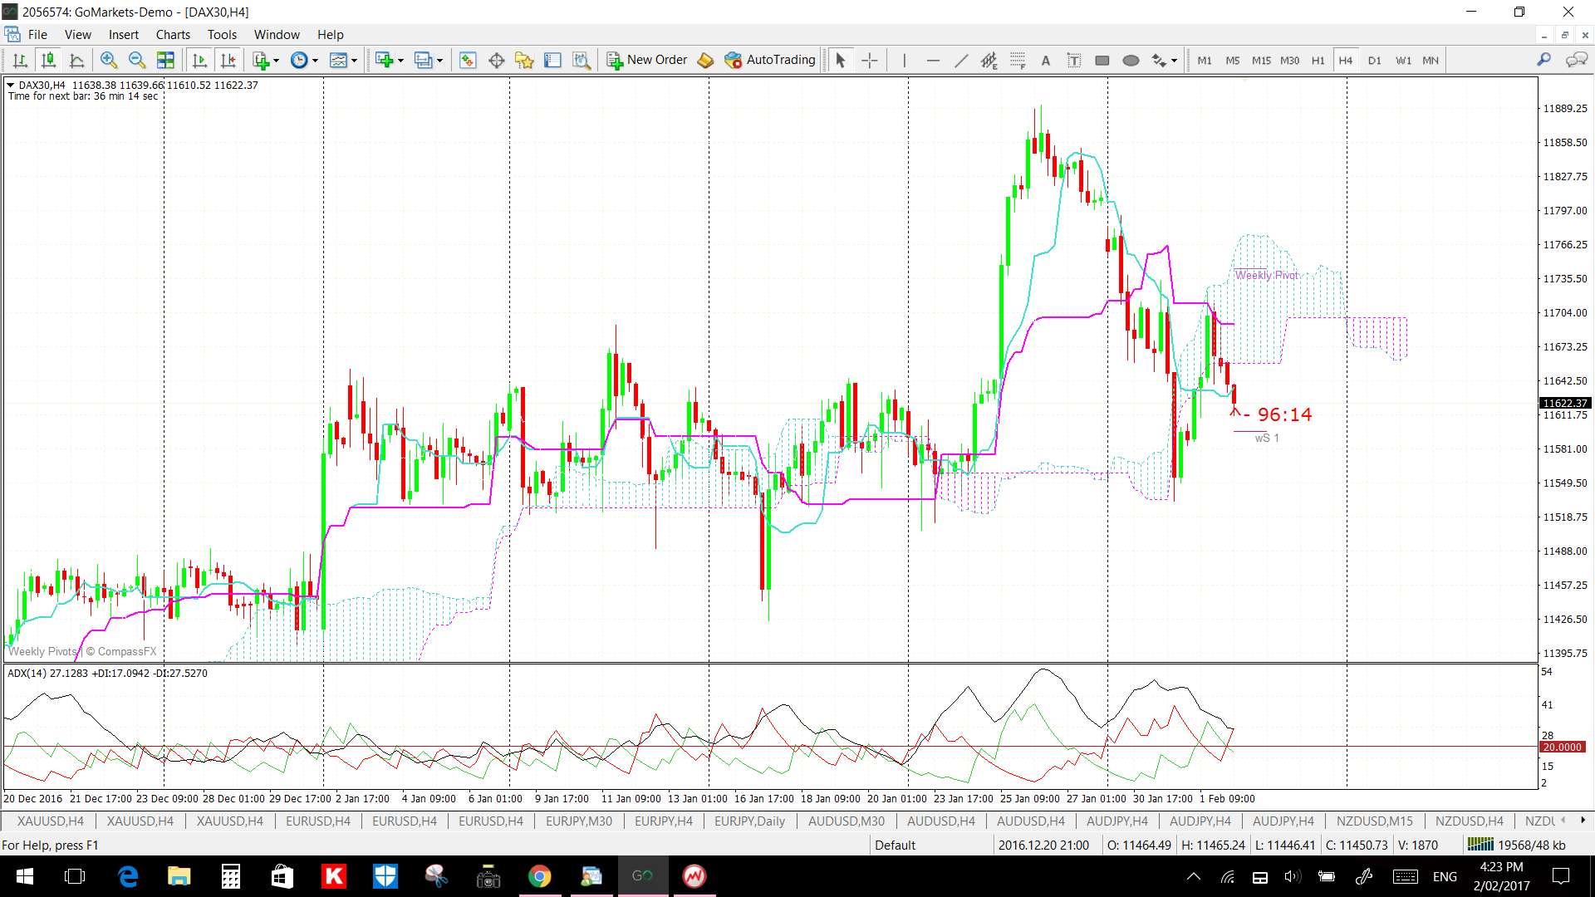
Task: Switch to W1 weekly timeframe
Action: pos(1403,60)
